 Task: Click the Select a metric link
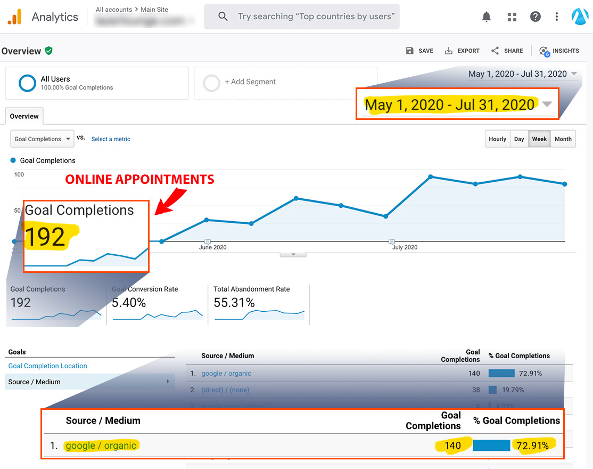pos(110,139)
